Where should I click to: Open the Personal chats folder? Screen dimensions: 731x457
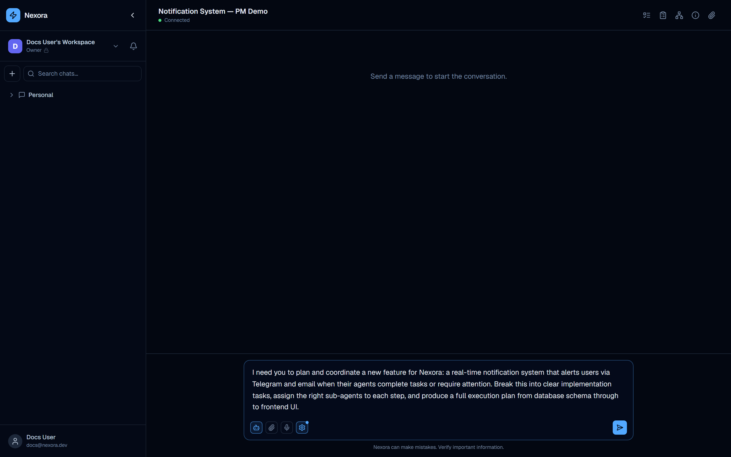click(41, 95)
